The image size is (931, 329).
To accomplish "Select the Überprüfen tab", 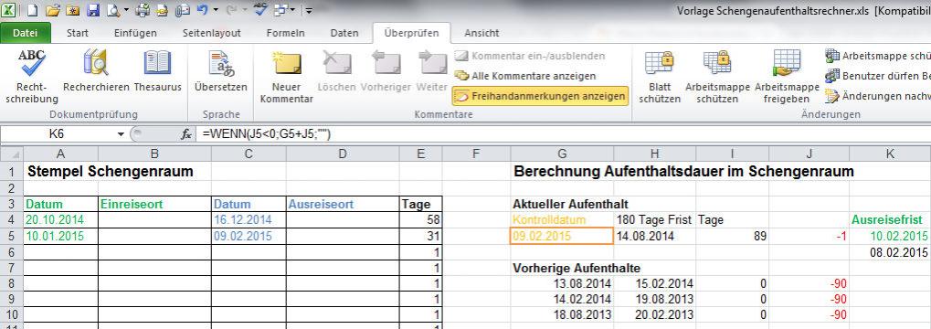I will (x=411, y=33).
